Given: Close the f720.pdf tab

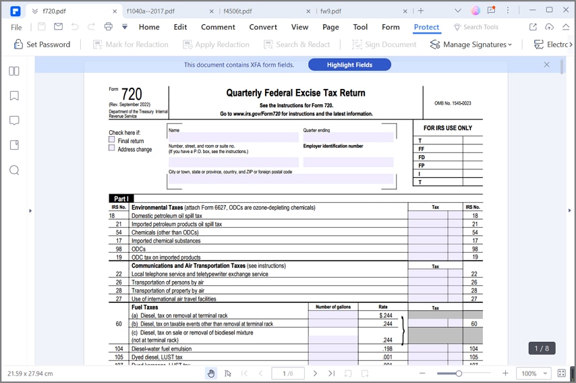Looking at the screenshot, I should pyautogui.click(x=115, y=11).
